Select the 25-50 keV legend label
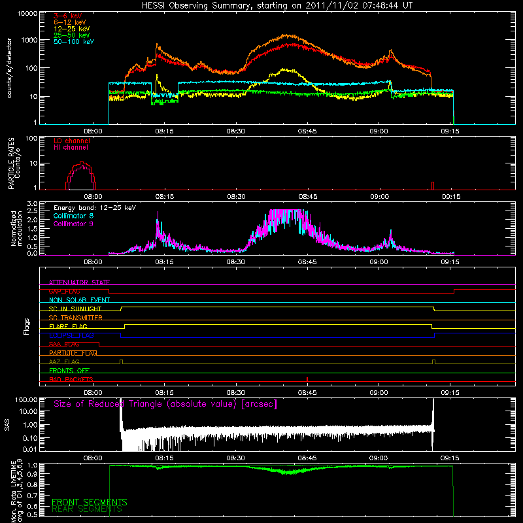The image size is (523, 523). (x=72, y=35)
